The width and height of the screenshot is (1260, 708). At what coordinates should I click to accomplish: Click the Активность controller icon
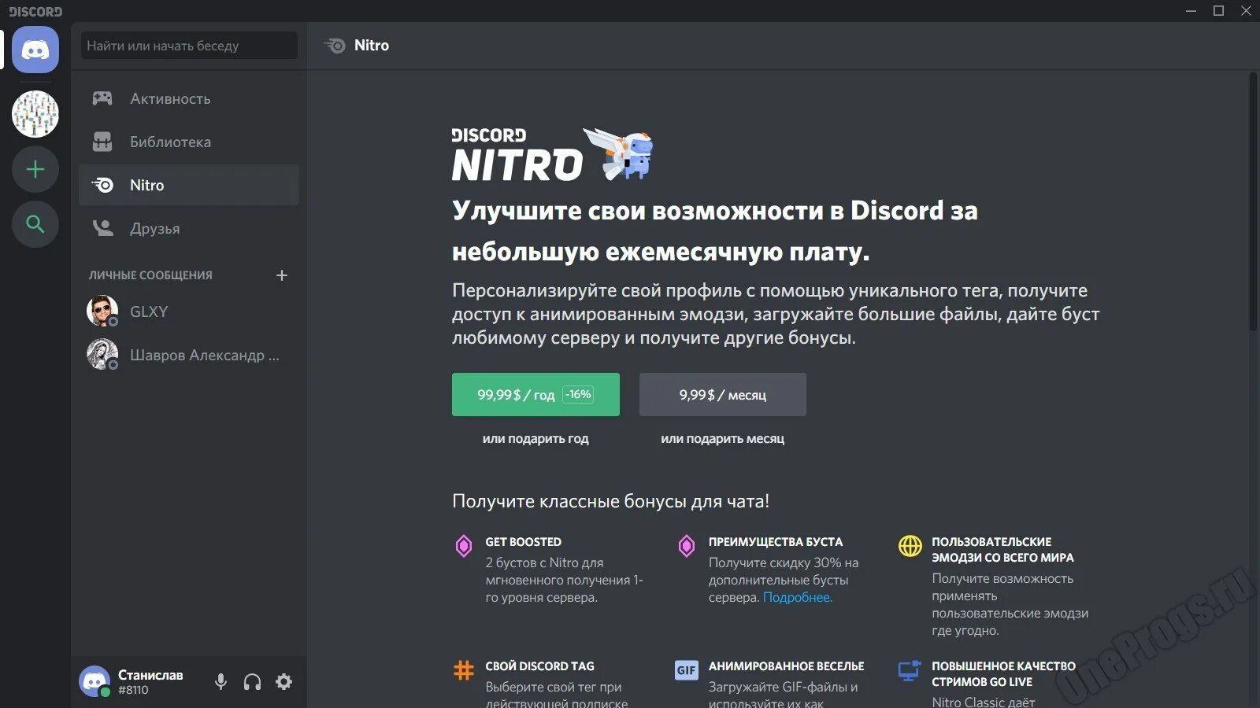coord(102,98)
